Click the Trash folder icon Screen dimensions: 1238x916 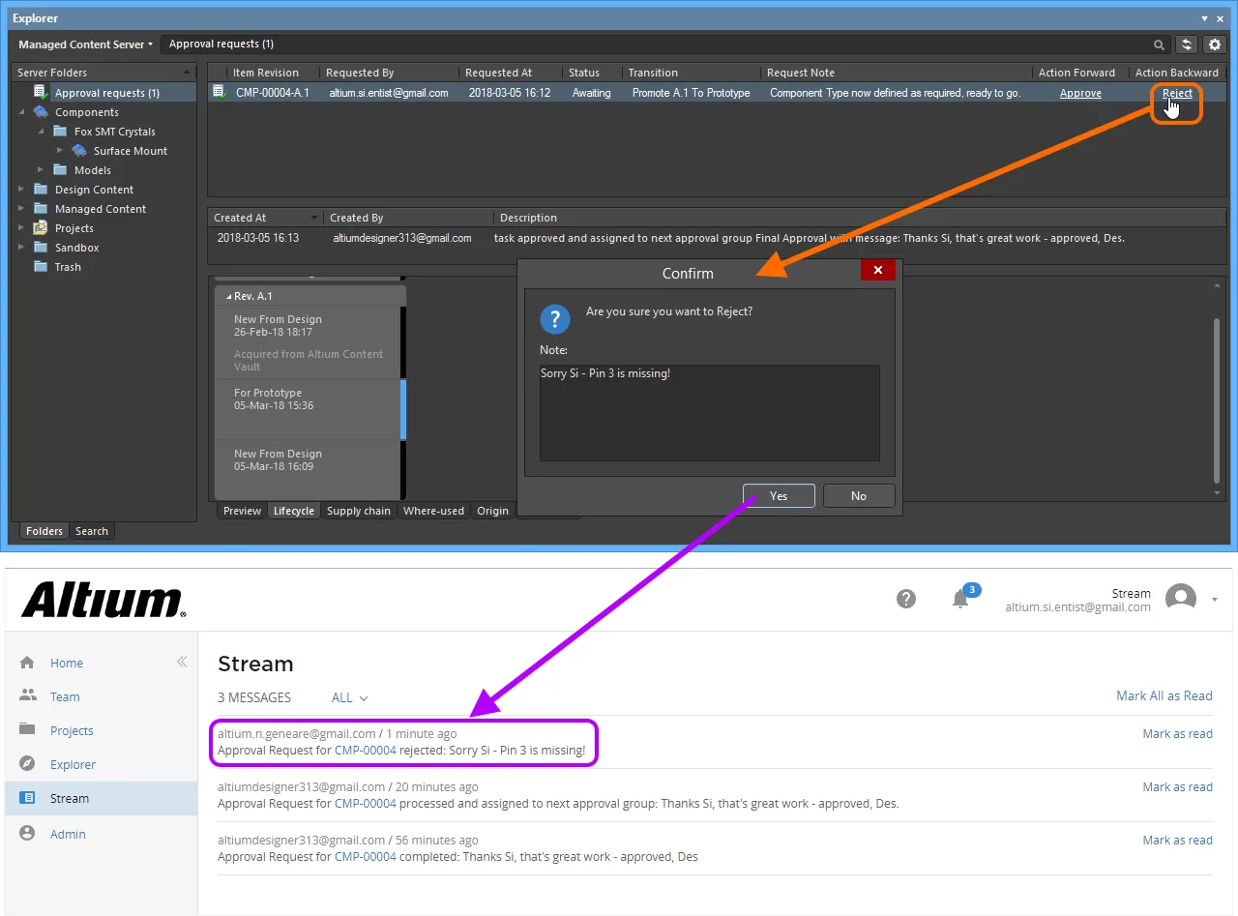click(40, 267)
